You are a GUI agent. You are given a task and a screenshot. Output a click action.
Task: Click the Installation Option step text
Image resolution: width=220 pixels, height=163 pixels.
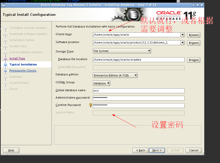(x=22, y=40)
